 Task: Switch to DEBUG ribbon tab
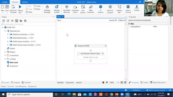click(25, 2)
